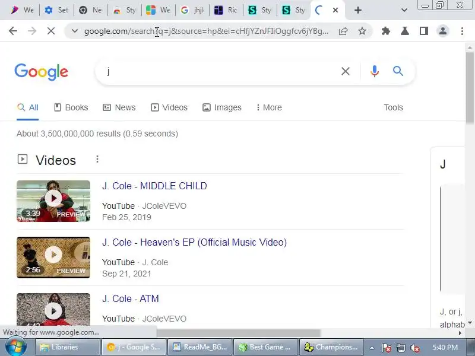Stop loading the page with the X icon
This screenshot has height=356, width=475.
(x=51, y=31)
